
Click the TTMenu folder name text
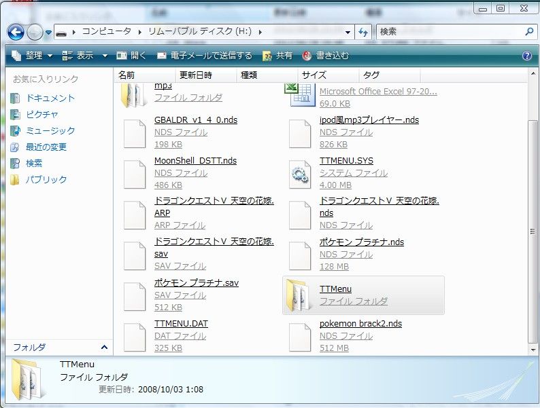coord(335,289)
